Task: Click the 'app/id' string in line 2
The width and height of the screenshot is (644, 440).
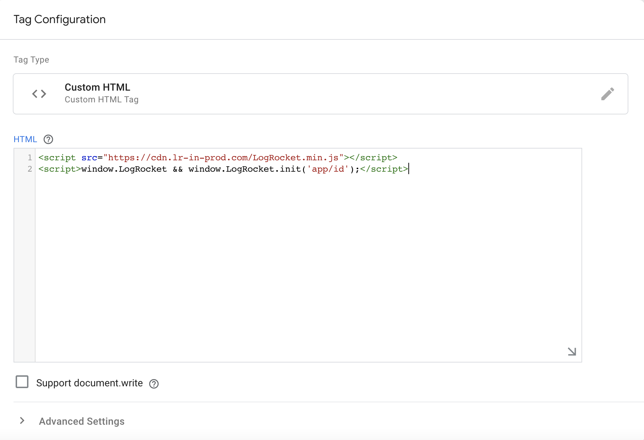Action: 328,169
